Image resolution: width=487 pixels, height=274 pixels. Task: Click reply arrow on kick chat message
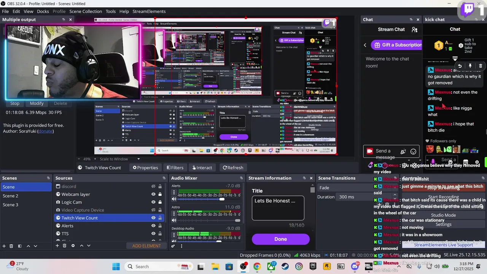click(460, 66)
